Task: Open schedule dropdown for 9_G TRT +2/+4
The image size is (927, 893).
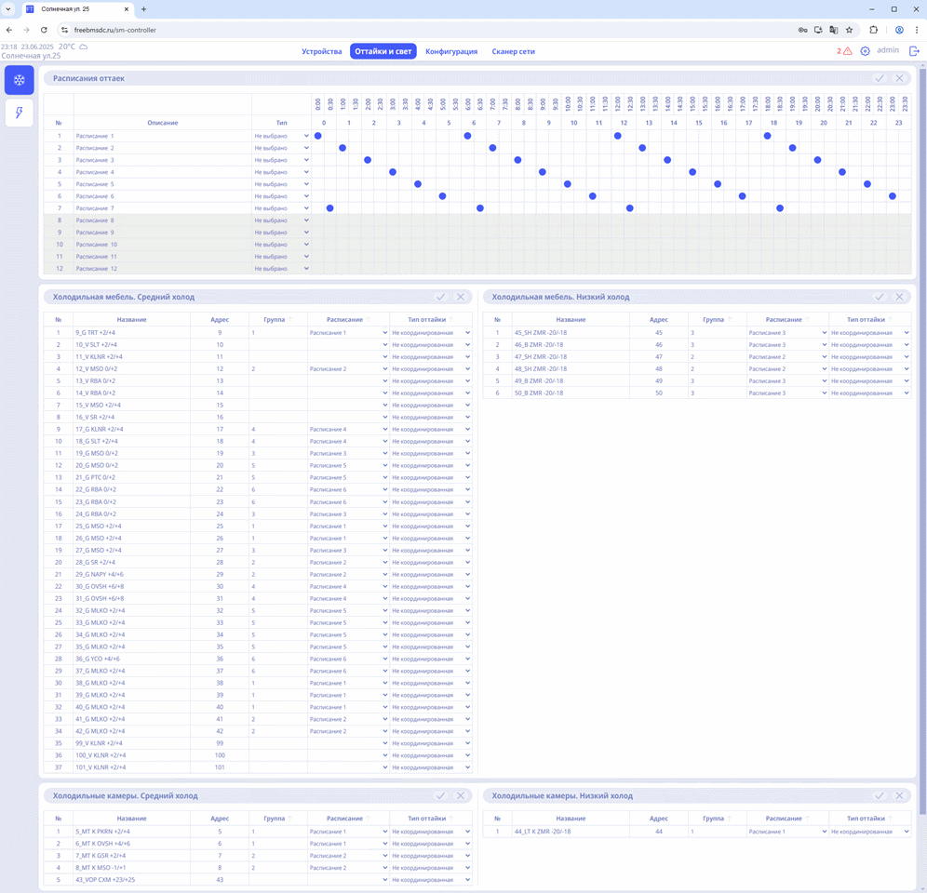Action: point(348,332)
